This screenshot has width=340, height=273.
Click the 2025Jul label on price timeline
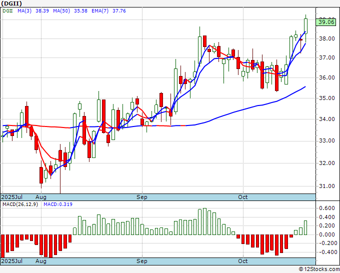pyautogui.click(x=12, y=197)
